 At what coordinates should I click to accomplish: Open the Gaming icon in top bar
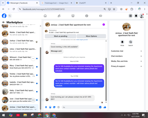[101, 16]
